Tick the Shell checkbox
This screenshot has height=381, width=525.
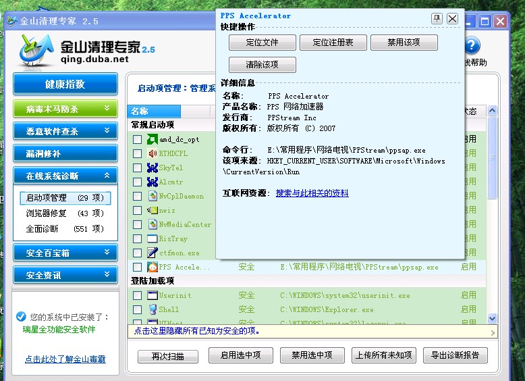(x=137, y=309)
